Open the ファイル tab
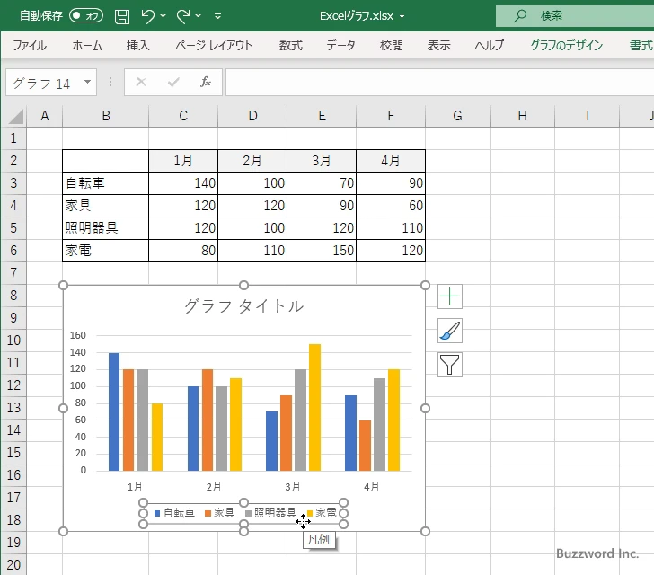 click(30, 45)
